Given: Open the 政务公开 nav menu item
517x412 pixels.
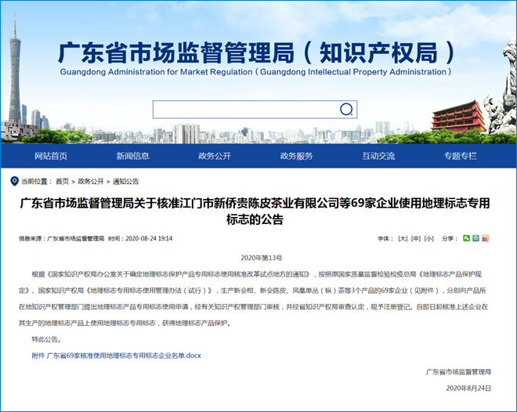Looking at the screenshot, I should (x=215, y=156).
